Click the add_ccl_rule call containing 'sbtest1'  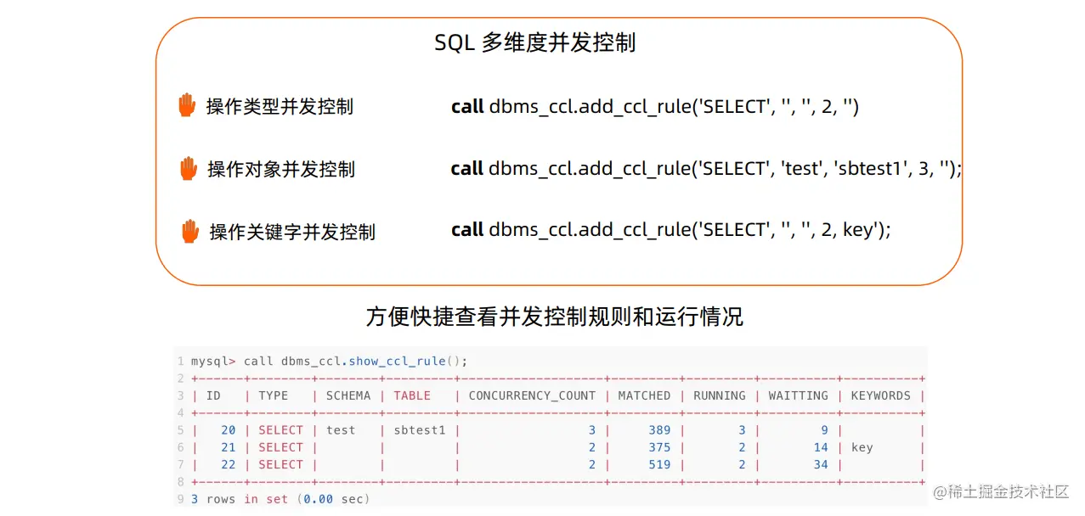pos(706,168)
